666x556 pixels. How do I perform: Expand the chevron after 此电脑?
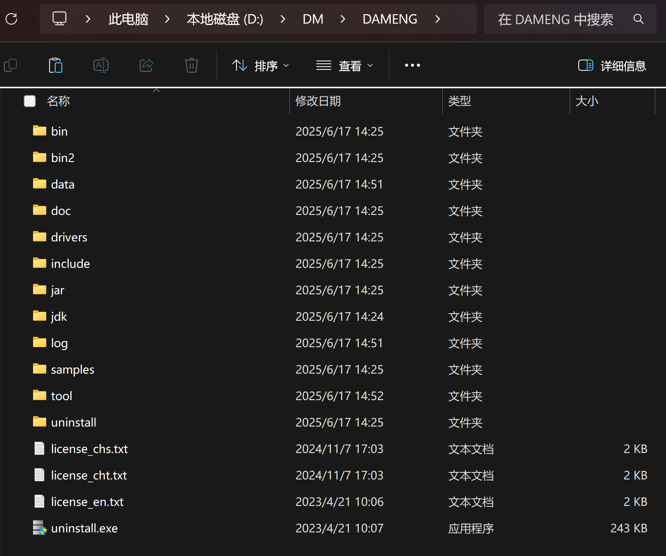pyautogui.click(x=167, y=19)
